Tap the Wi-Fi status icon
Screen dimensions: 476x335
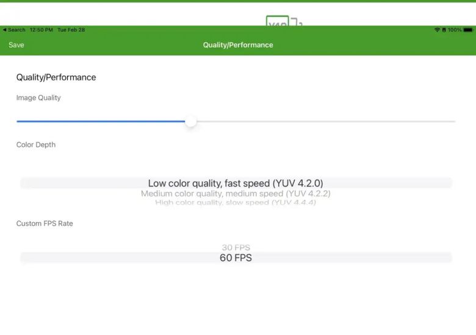437,30
